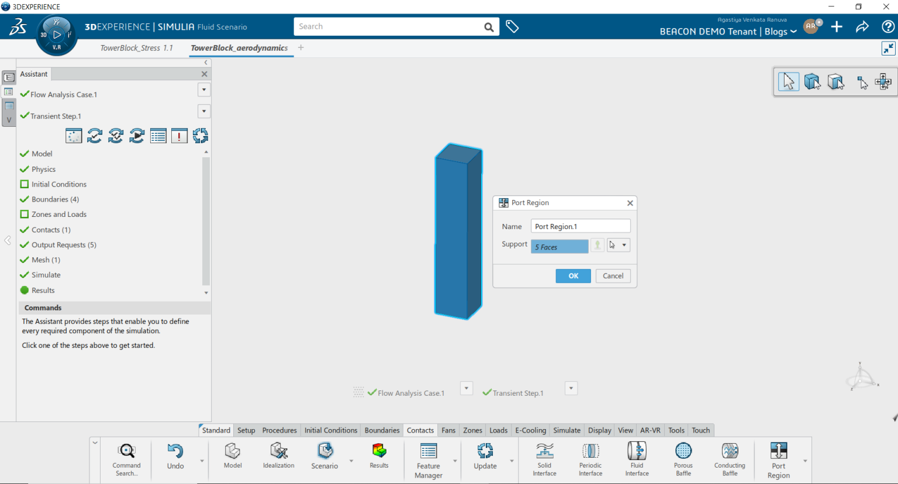Open the Model command
Image resolution: width=898 pixels, height=484 pixels.
tap(233, 456)
